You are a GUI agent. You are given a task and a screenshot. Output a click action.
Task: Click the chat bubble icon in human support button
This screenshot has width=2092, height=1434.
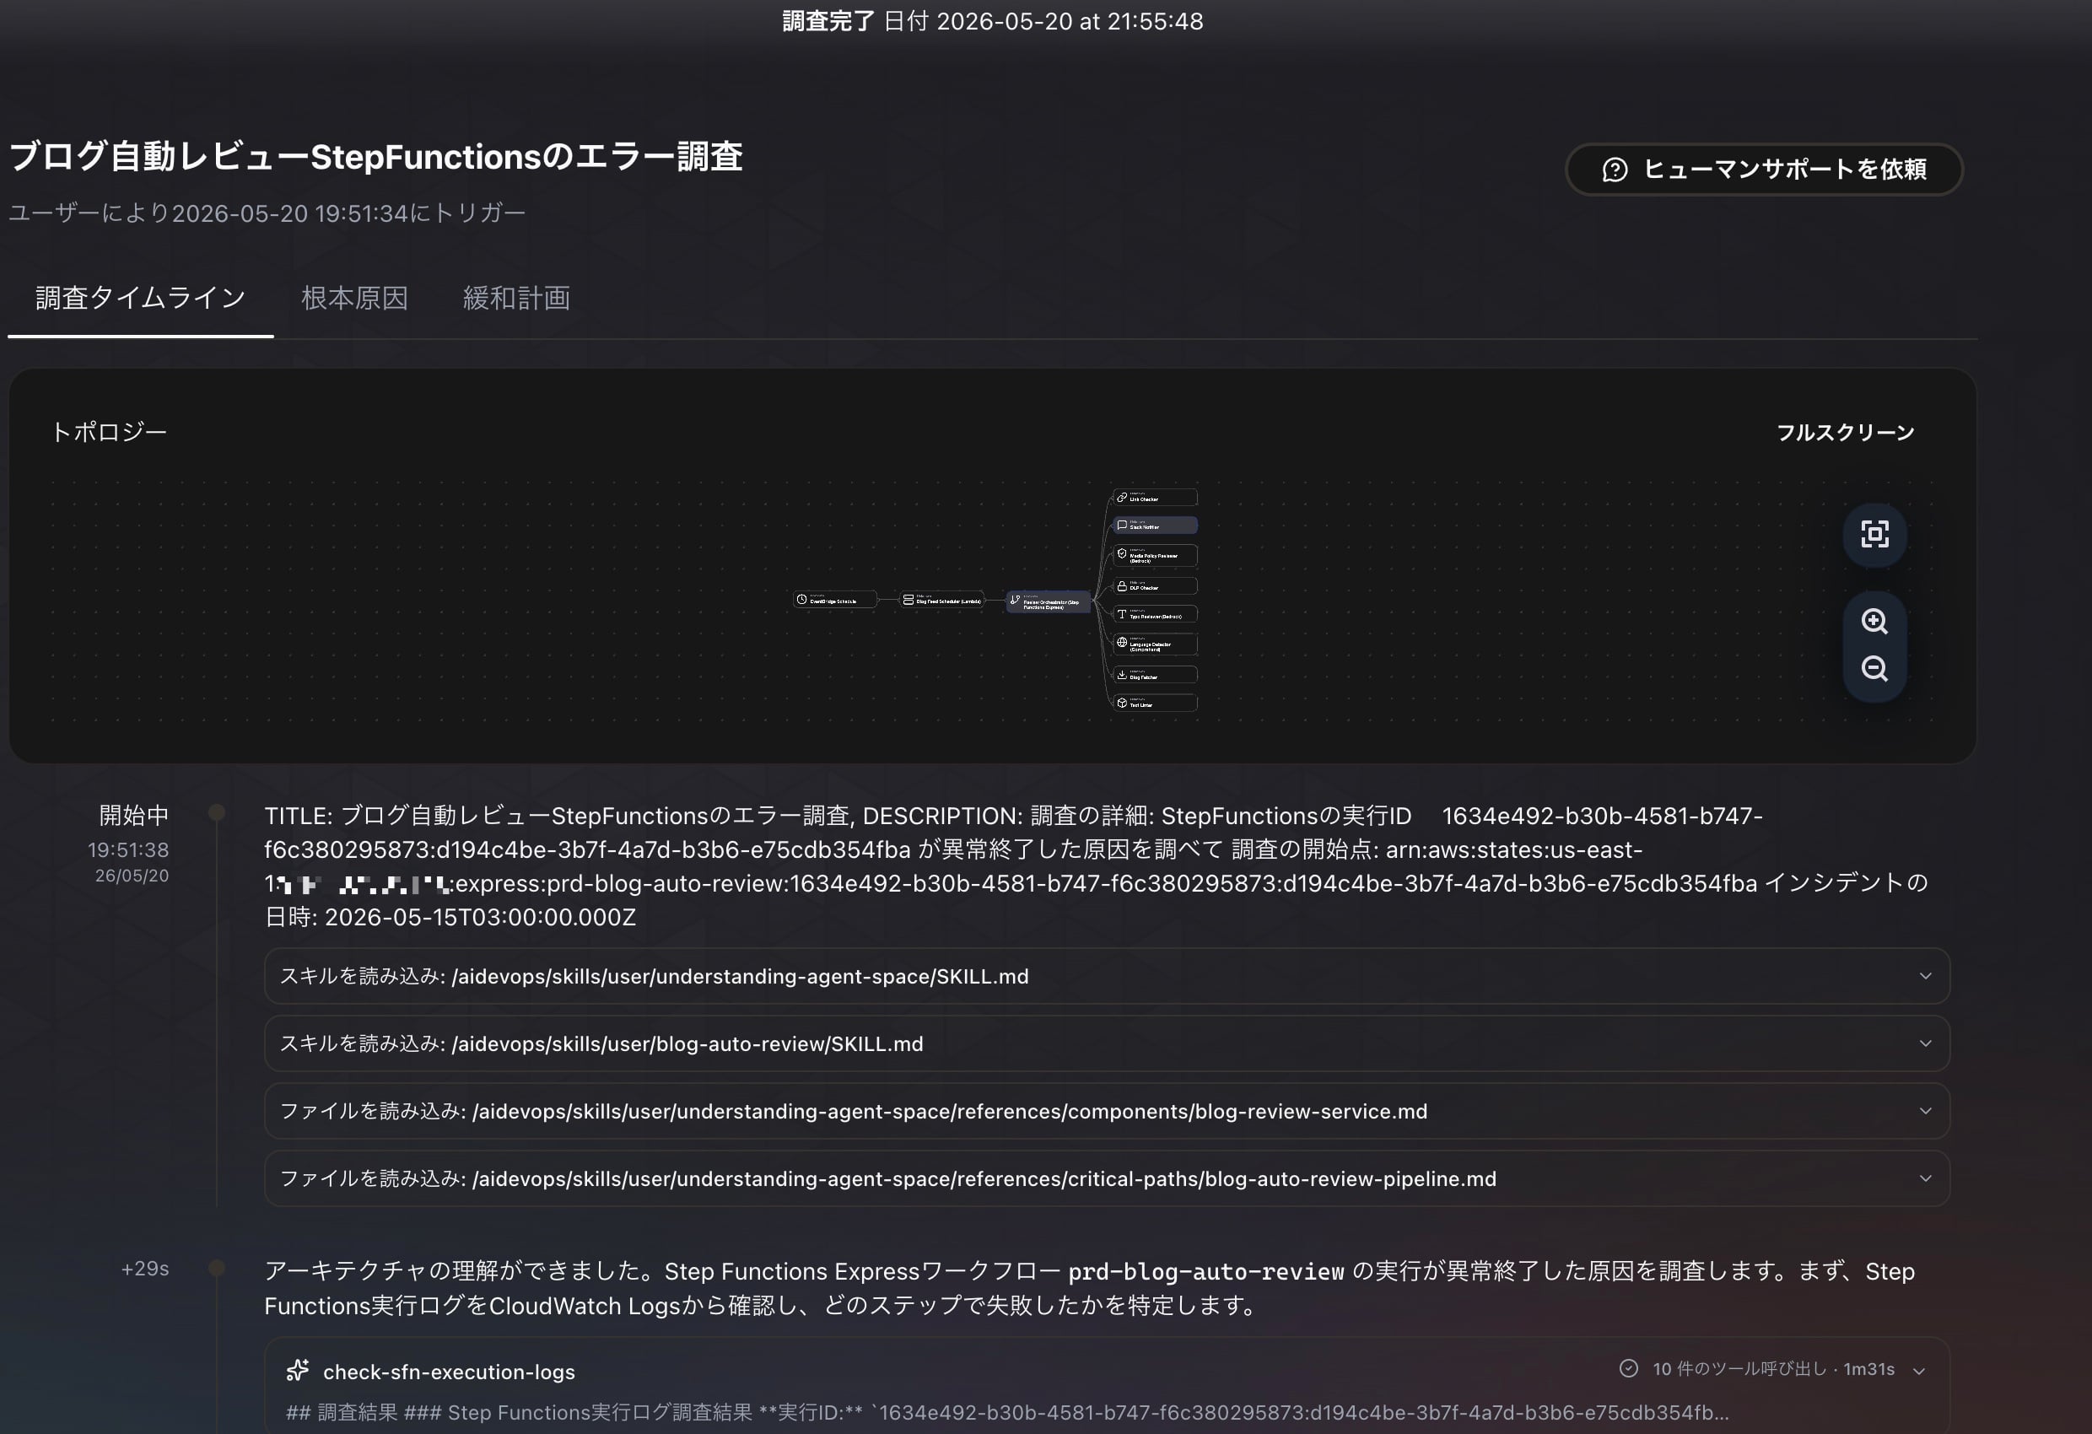click(x=1615, y=170)
